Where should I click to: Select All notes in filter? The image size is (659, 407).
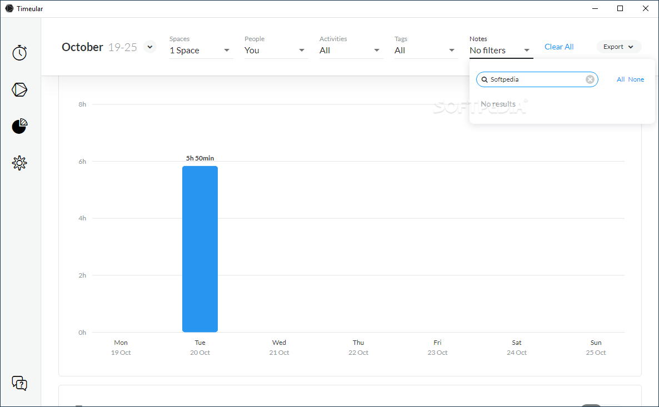tap(620, 79)
